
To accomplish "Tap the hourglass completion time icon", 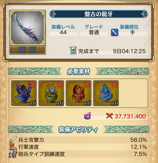I will [x=73, y=51].
